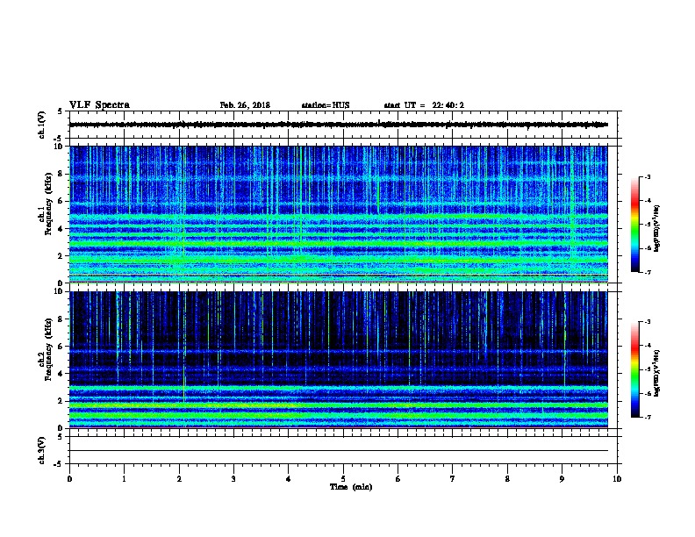Click the time axis tick label "3"
The image size is (695, 537).
point(233,479)
